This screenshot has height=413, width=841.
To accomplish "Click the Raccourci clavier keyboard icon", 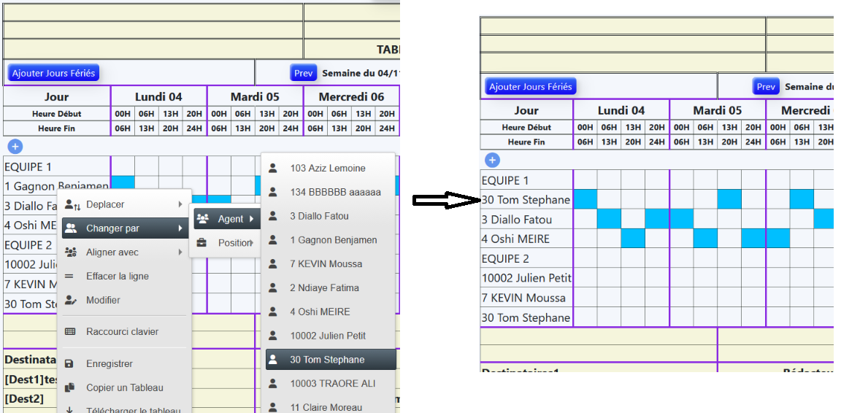I will click(x=70, y=331).
